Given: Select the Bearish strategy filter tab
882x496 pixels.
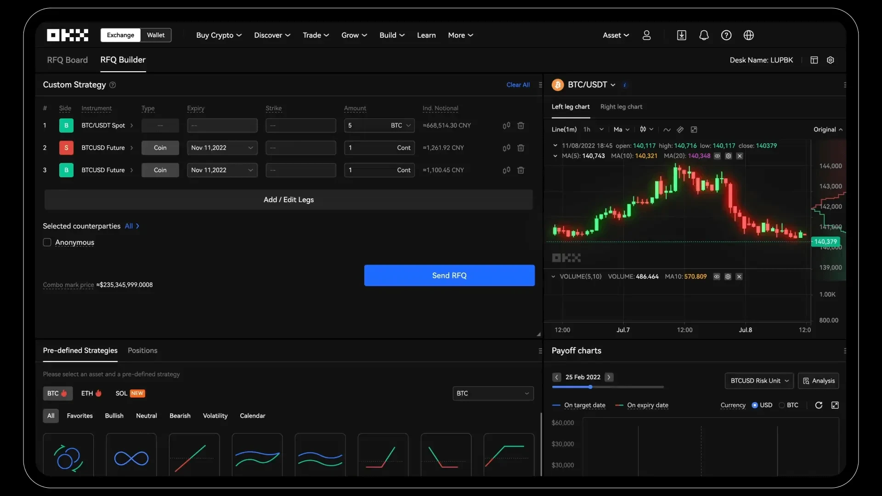Looking at the screenshot, I should [180, 415].
